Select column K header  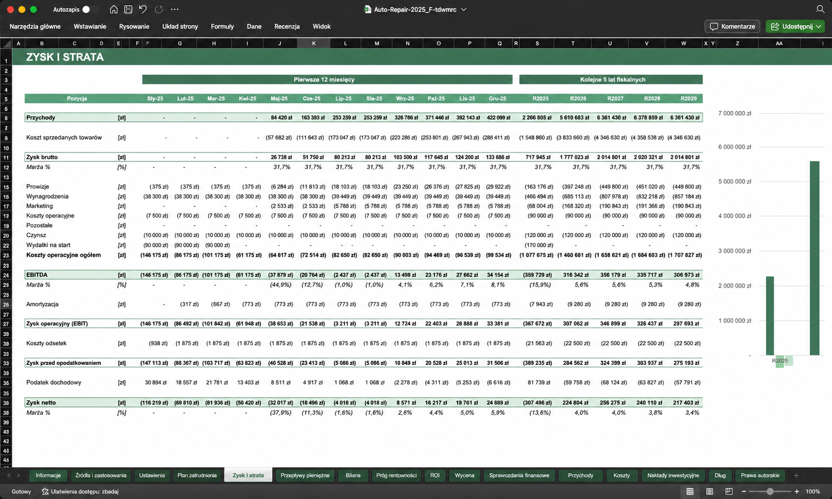314,44
